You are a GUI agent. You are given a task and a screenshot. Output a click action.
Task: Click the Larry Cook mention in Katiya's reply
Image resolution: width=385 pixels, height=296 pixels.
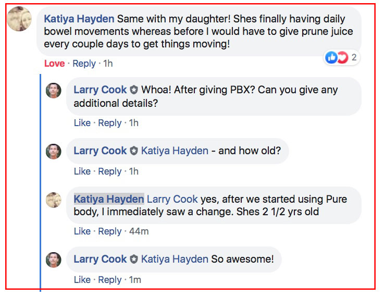coord(172,199)
